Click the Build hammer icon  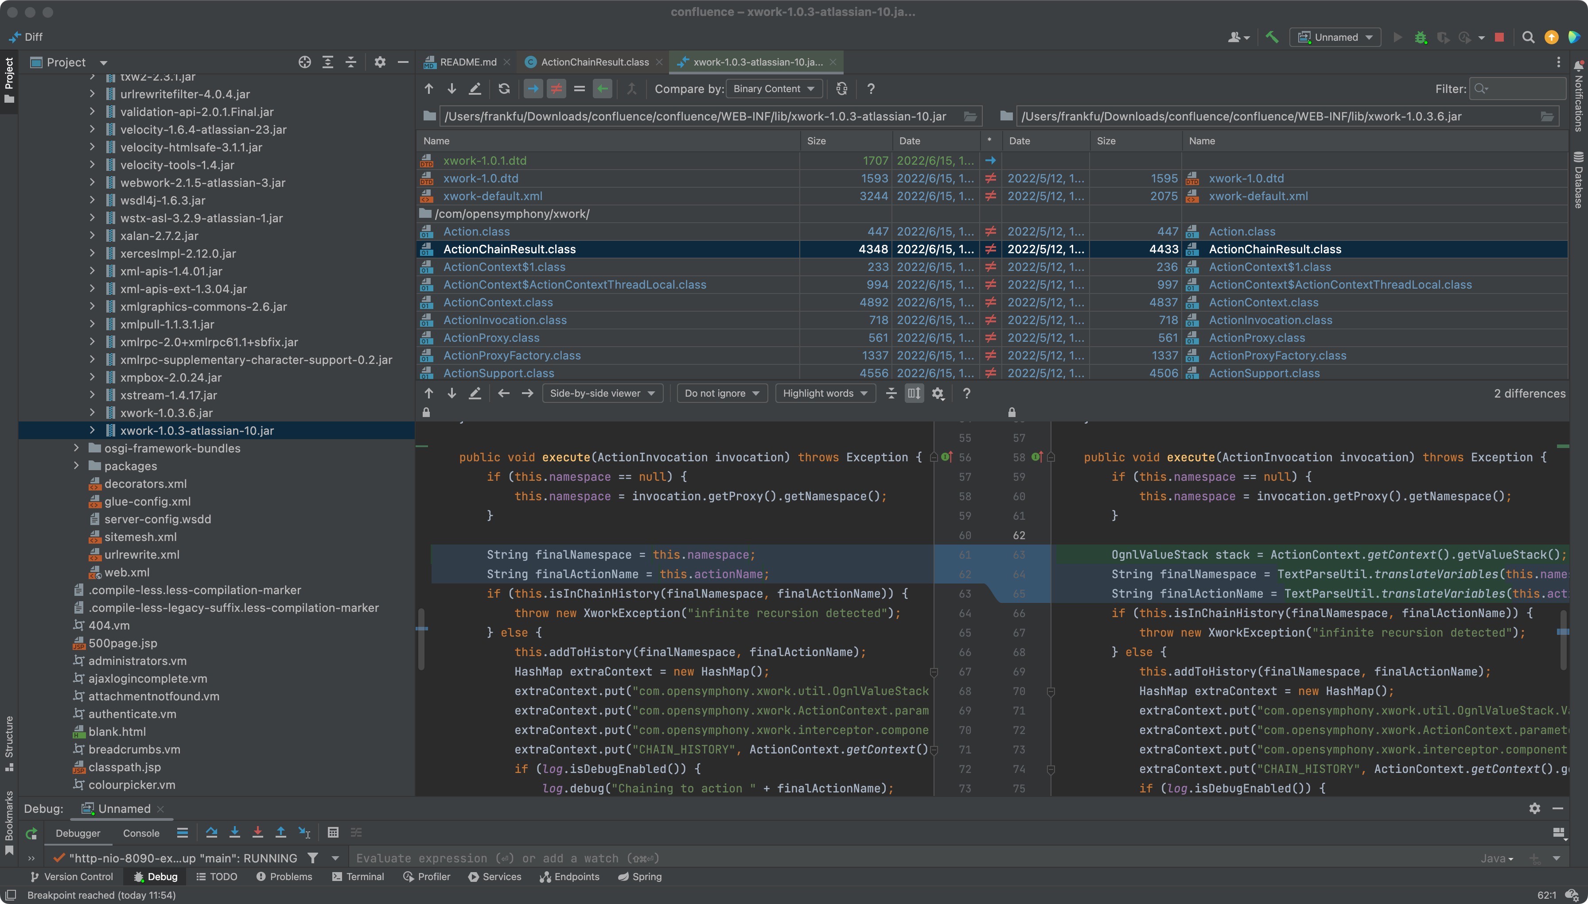point(1272,37)
